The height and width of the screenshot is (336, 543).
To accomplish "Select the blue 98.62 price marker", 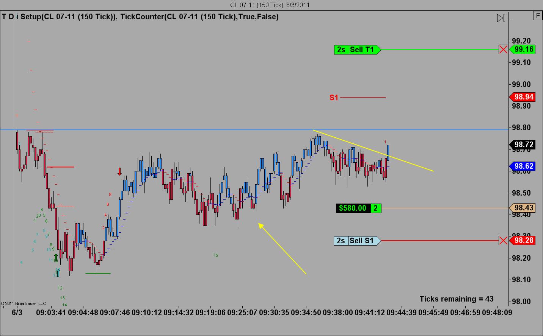I will [x=522, y=166].
